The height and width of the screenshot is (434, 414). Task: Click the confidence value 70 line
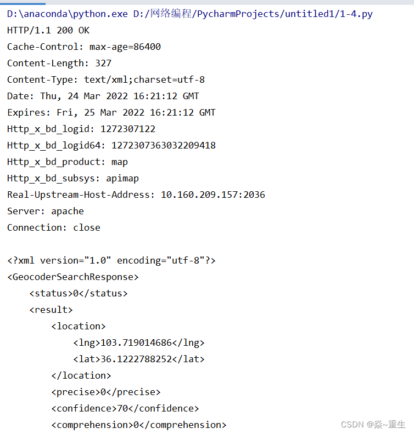(125, 409)
